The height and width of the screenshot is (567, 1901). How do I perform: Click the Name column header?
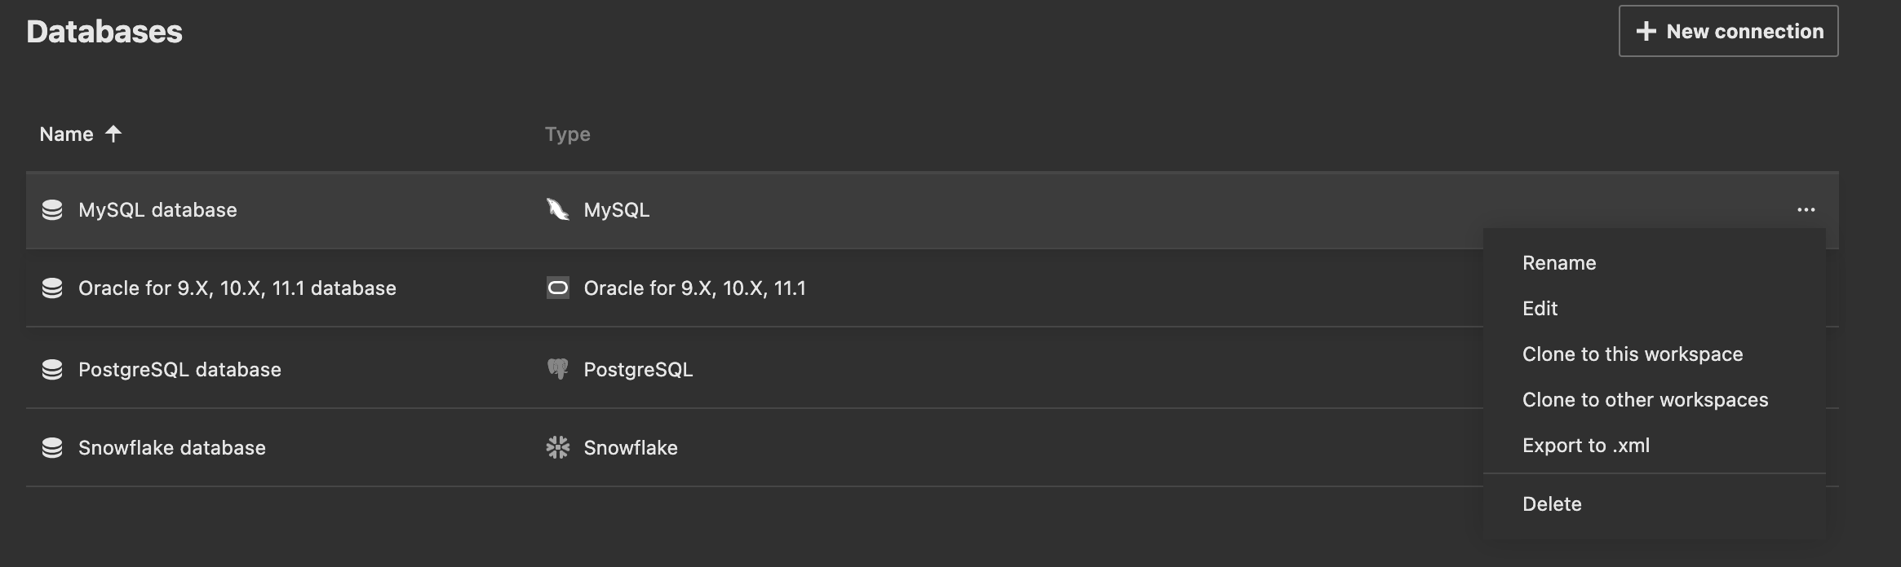pyautogui.click(x=67, y=133)
